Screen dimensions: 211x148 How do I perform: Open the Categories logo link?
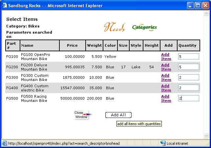[x=144, y=27]
